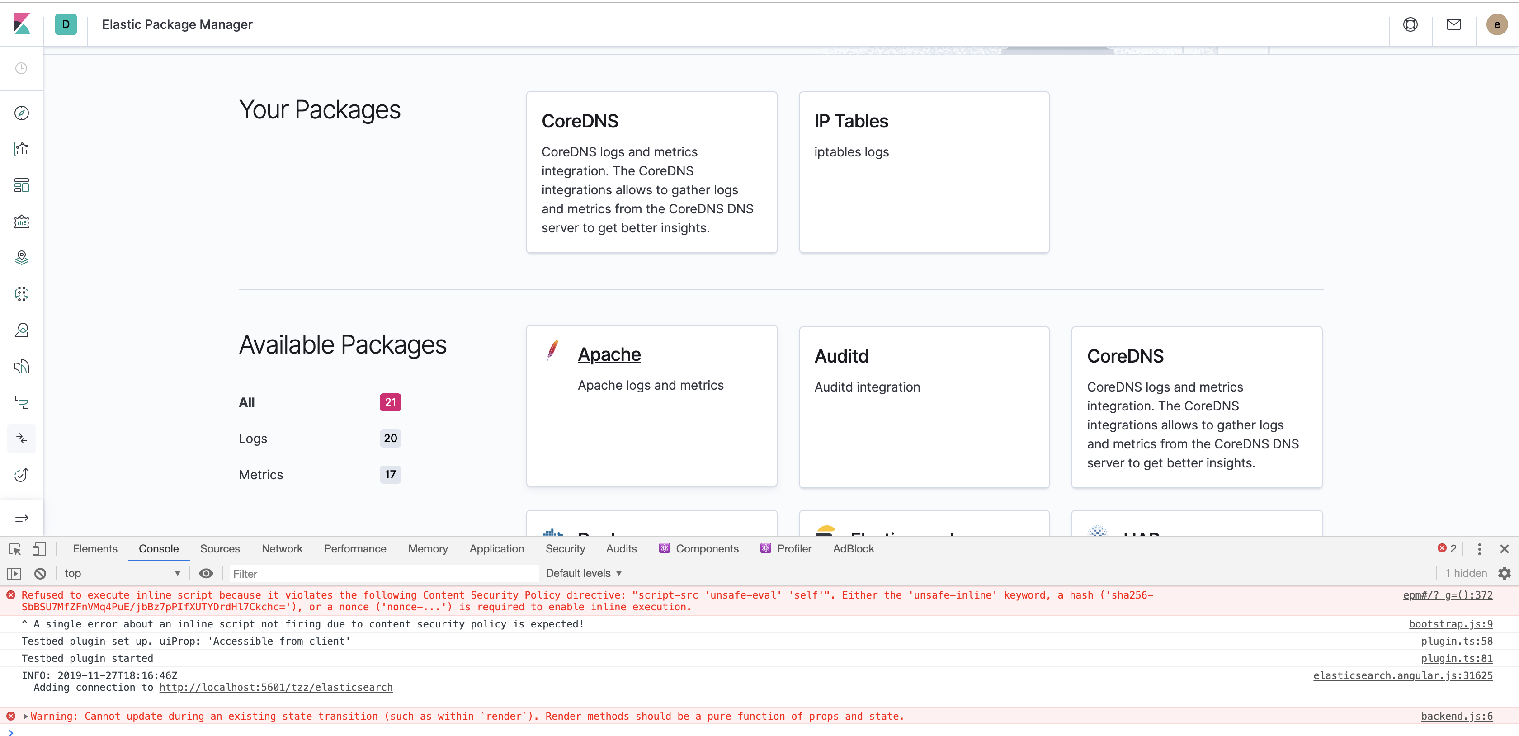Open the Default levels dropdown
The image size is (1519, 736).
[x=583, y=573]
